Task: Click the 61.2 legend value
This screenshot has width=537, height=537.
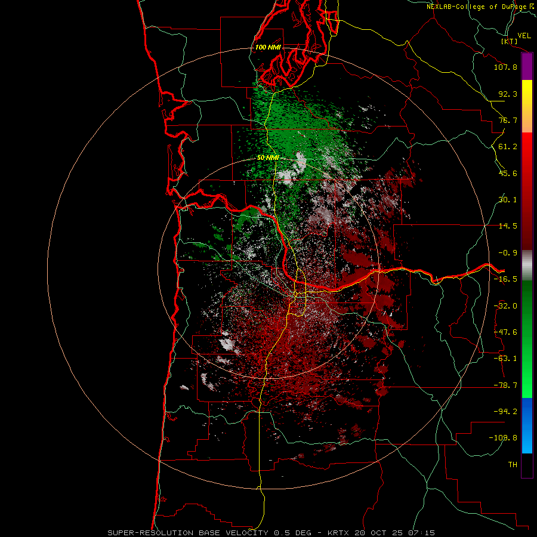Action: pyautogui.click(x=508, y=147)
